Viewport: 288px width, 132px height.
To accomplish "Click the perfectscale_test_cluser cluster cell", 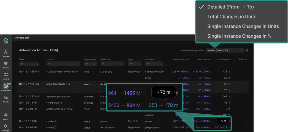I will click(60, 109).
